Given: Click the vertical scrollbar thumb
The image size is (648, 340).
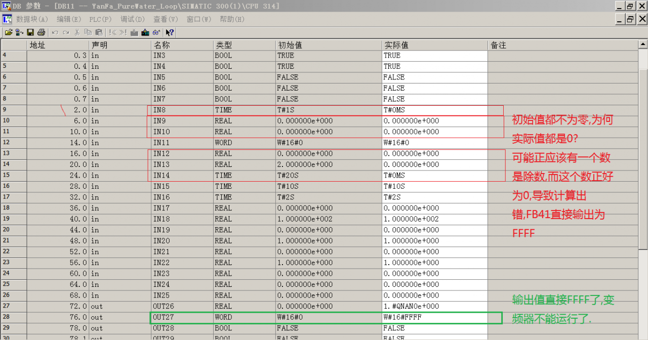Looking at the screenshot, I should pos(643,159).
